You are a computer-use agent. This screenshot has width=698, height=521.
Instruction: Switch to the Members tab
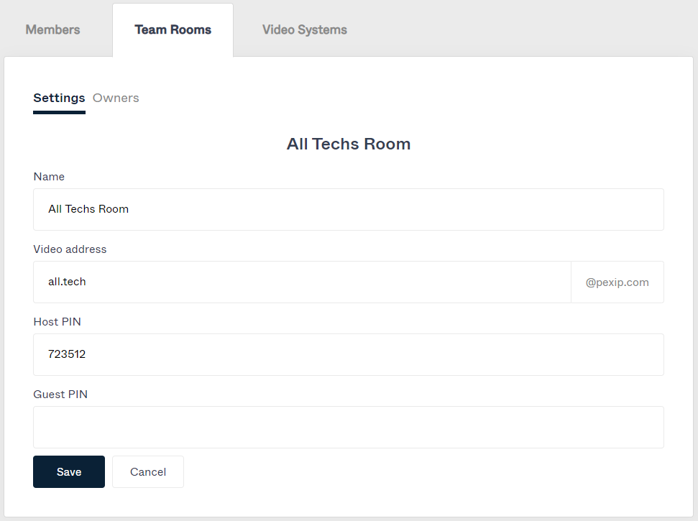52,29
